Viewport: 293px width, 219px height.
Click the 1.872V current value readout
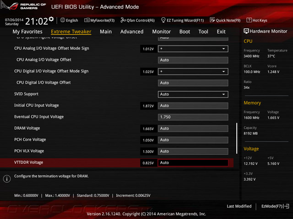[x=148, y=106]
